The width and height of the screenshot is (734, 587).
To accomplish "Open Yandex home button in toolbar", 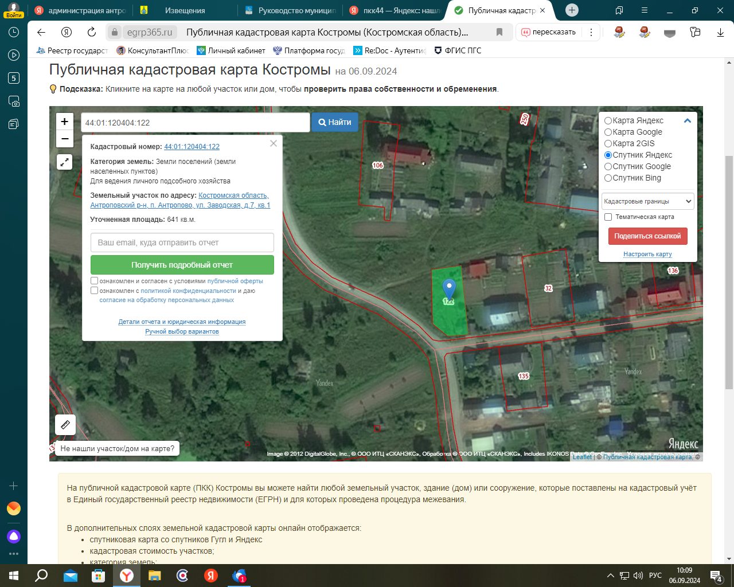I will [67, 33].
